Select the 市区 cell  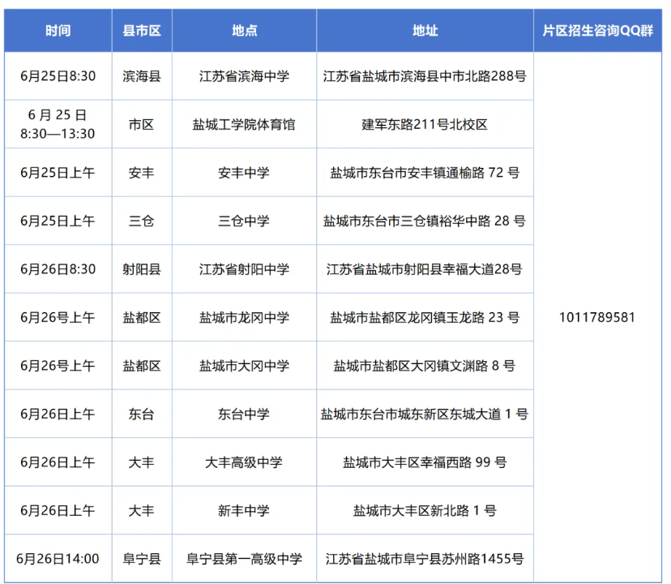(142, 125)
